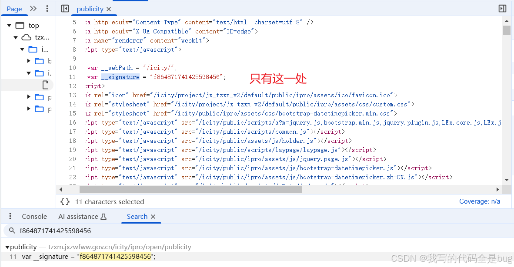Select the selected document file in tree

coord(46,85)
